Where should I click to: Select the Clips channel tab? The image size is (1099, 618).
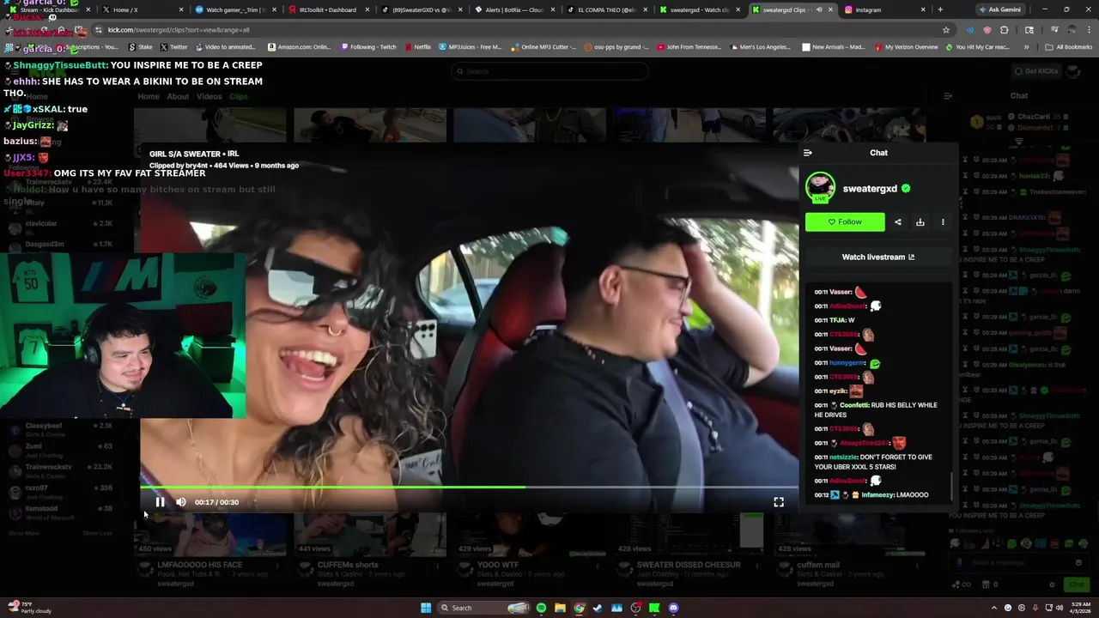coord(239,96)
